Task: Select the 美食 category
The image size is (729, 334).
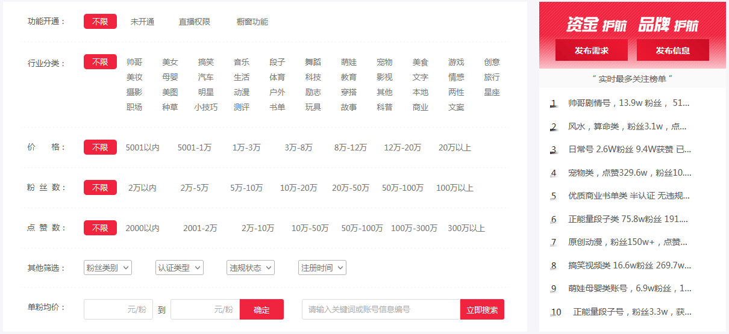Action: point(421,62)
